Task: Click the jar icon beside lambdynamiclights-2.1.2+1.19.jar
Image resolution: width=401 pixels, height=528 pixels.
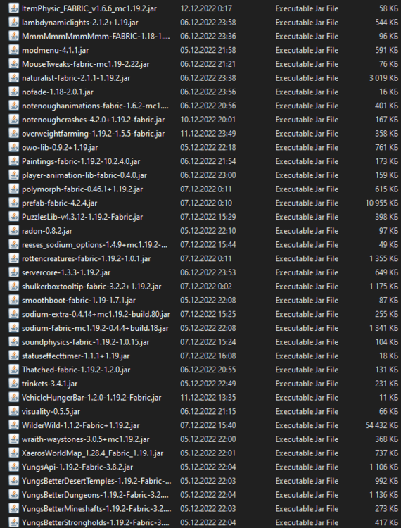Action: pyautogui.click(x=13, y=23)
